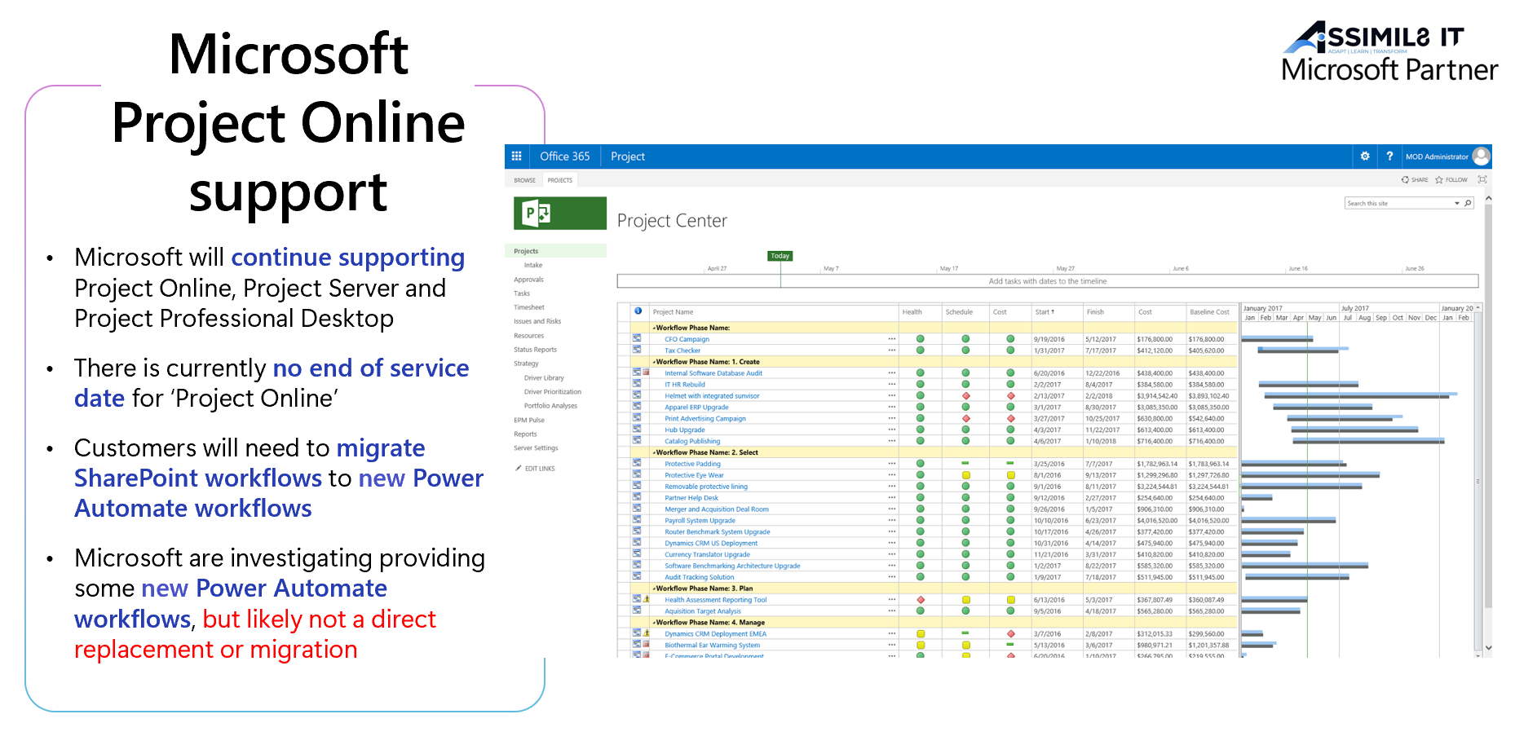
Task: Switch to the BROWSE tab
Action: pyautogui.click(x=525, y=180)
